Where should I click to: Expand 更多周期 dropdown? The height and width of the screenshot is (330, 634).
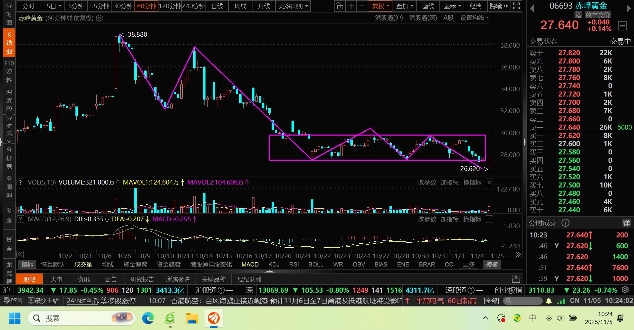(x=293, y=6)
